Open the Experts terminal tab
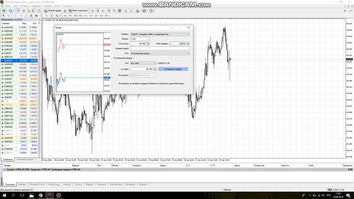This screenshot has height=199, width=354. click(x=131, y=185)
